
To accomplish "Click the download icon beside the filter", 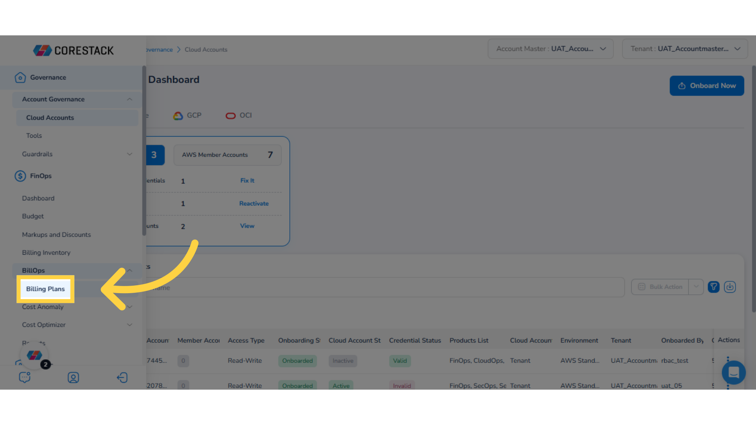I will [730, 287].
